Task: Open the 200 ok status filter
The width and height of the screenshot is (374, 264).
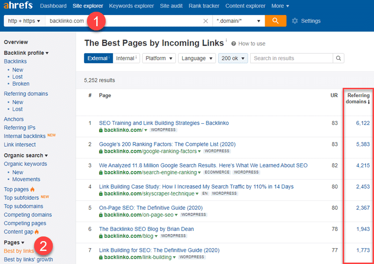Action: [233, 58]
